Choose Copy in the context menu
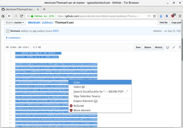 click(100, 82)
